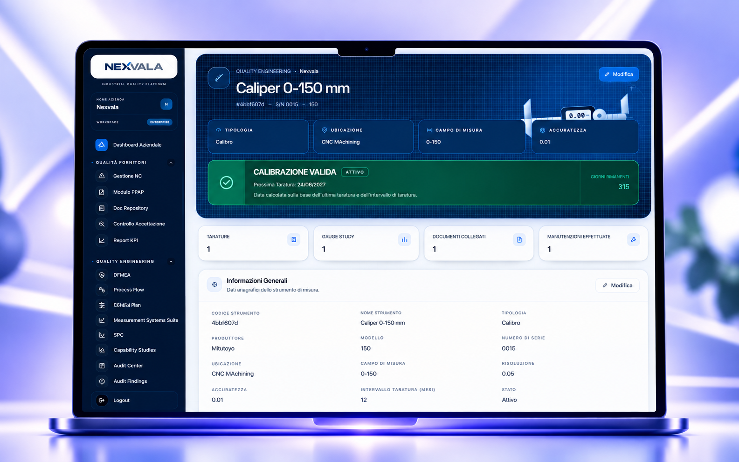
Task: Click the Codice Strumento value 4bbf607d
Action: click(x=225, y=323)
